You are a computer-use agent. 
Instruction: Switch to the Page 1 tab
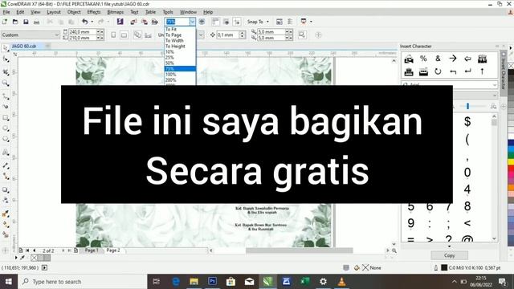click(91, 250)
